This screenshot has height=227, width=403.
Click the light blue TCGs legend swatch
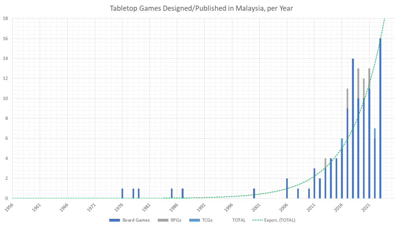[x=192, y=220]
